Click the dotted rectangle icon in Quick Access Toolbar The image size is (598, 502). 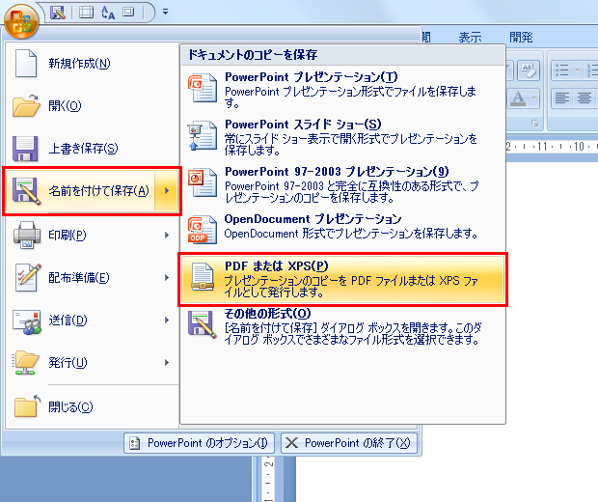(x=128, y=12)
